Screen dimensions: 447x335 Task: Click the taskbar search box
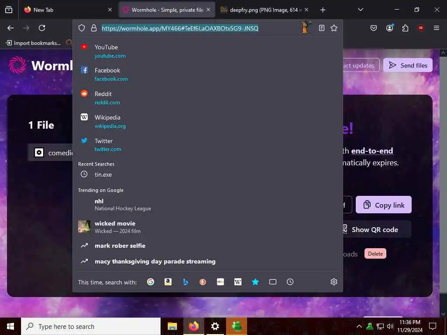(x=91, y=326)
